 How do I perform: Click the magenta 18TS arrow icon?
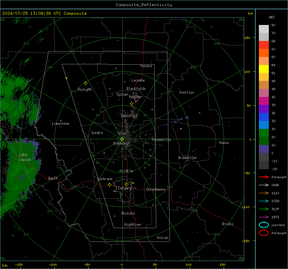[264, 217]
